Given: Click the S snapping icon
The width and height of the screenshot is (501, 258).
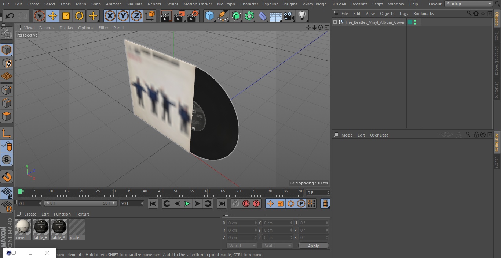Looking at the screenshot, I should (x=7, y=160).
